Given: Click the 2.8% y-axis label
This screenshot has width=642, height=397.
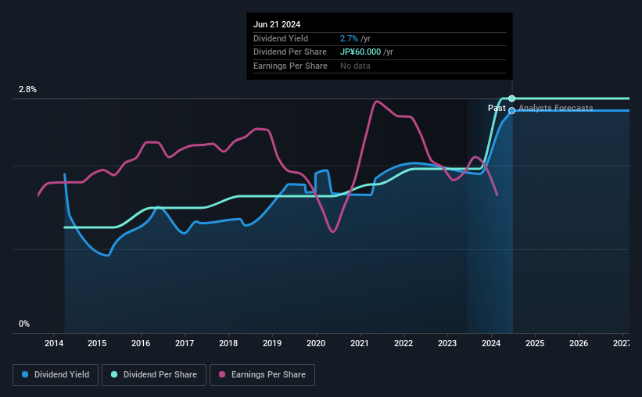Looking at the screenshot, I should pyautogui.click(x=27, y=89).
